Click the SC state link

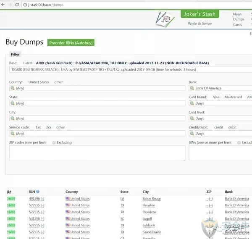coord(122,219)
